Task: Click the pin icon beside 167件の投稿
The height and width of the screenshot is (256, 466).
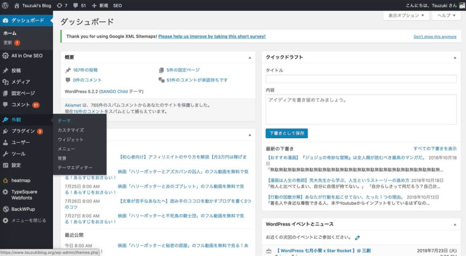Action: pos(68,70)
